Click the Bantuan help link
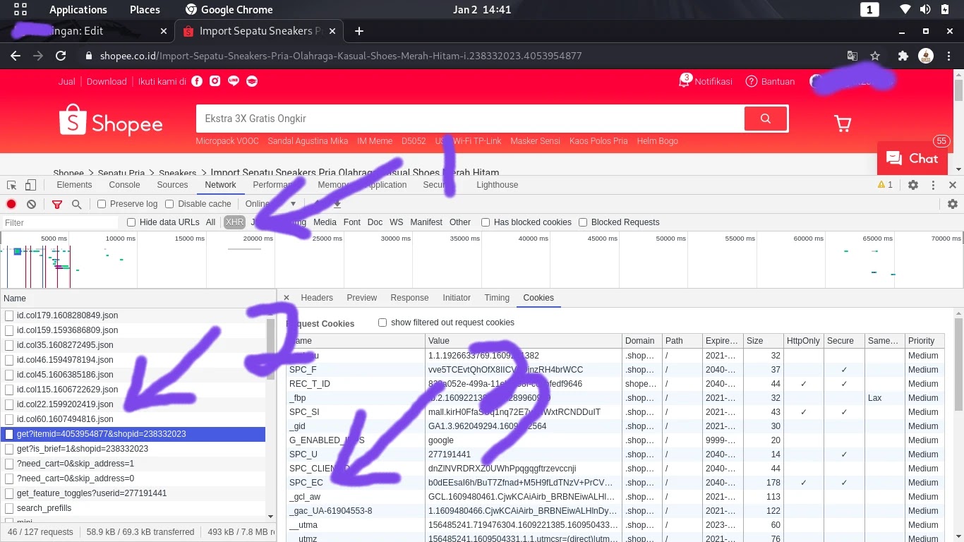 click(x=771, y=81)
